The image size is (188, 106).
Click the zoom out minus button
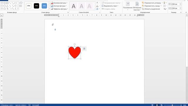pos(165,105)
